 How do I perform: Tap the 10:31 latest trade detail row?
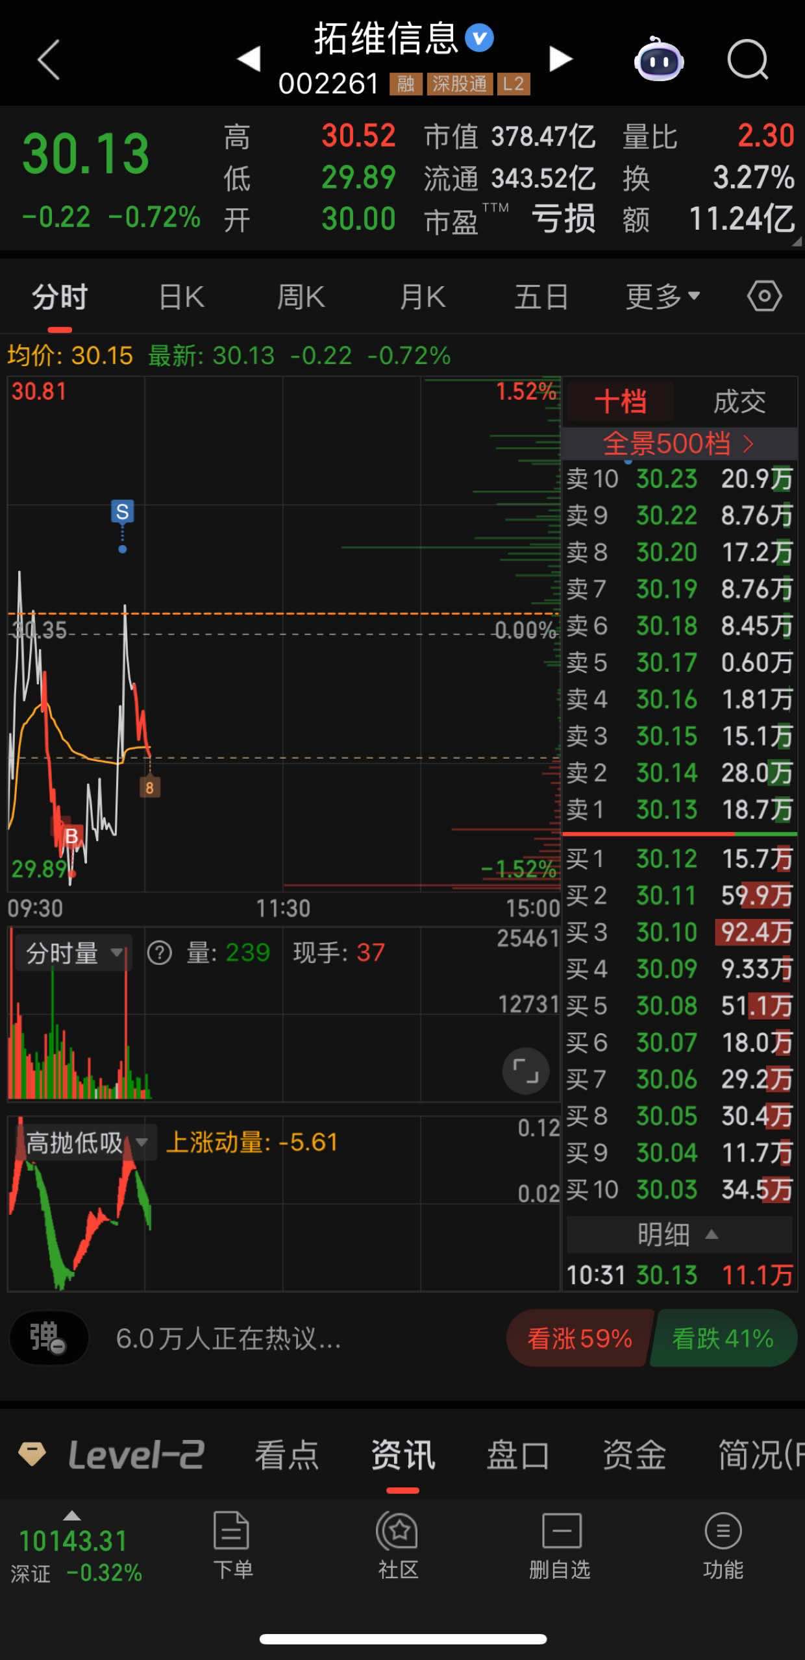(x=679, y=1275)
